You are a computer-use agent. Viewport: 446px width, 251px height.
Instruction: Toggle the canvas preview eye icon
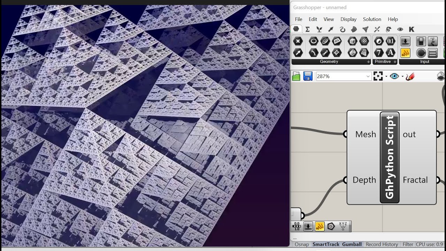[394, 76]
